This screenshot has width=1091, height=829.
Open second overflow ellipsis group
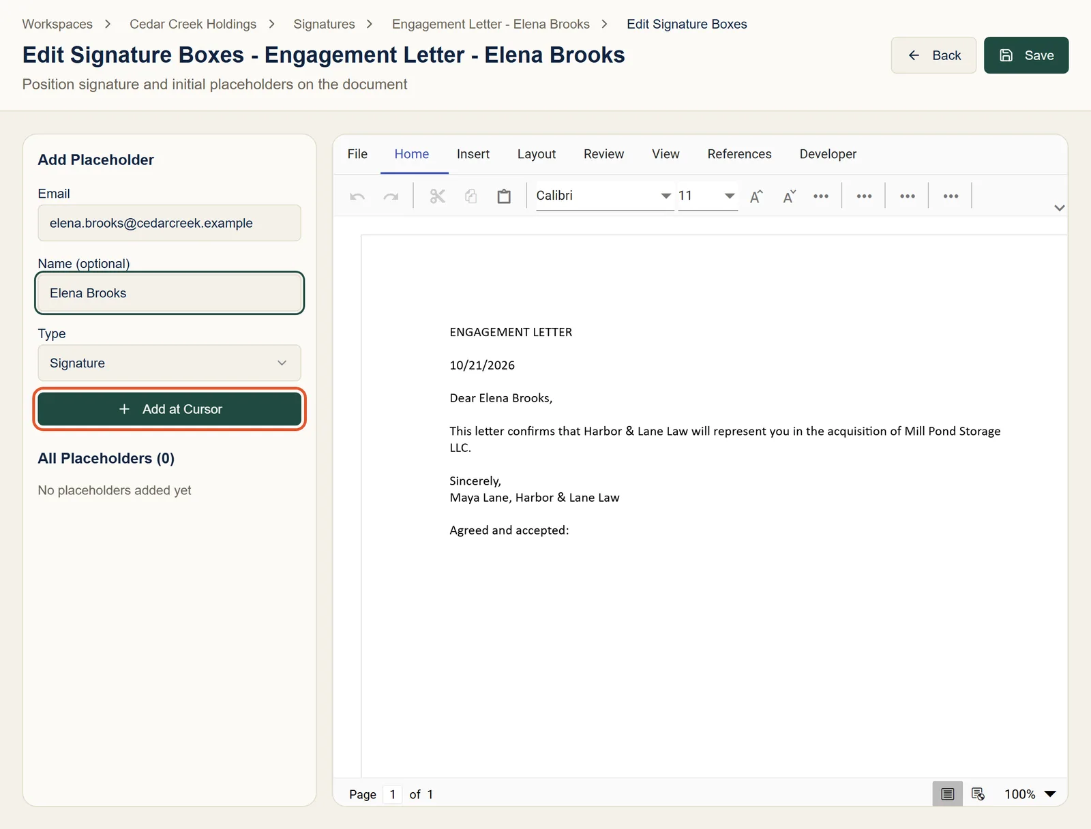[864, 196]
